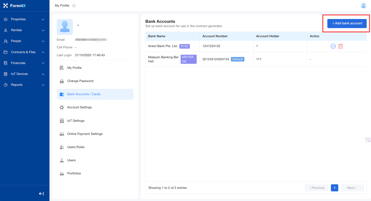Image resolution: width=371 pixels, height=201 pixels.
Task: Click the red trash delete icon
Action: (341, 46)
